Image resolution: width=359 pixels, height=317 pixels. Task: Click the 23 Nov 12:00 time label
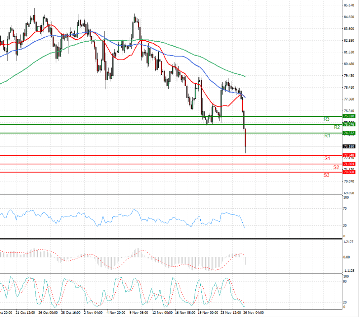click(231, 313)
